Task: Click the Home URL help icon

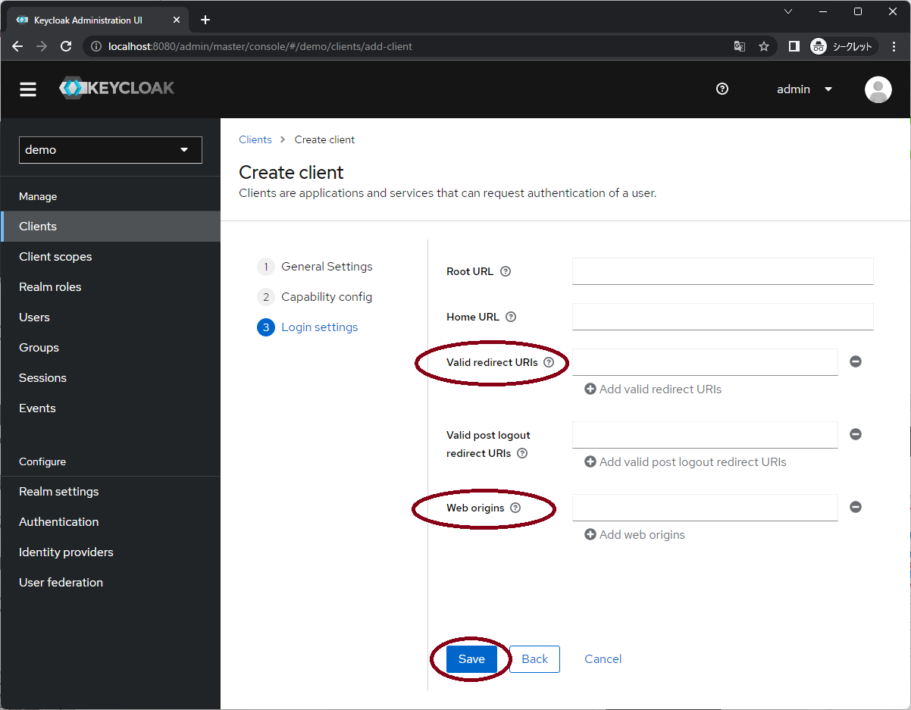Action: tap(511, 317)
